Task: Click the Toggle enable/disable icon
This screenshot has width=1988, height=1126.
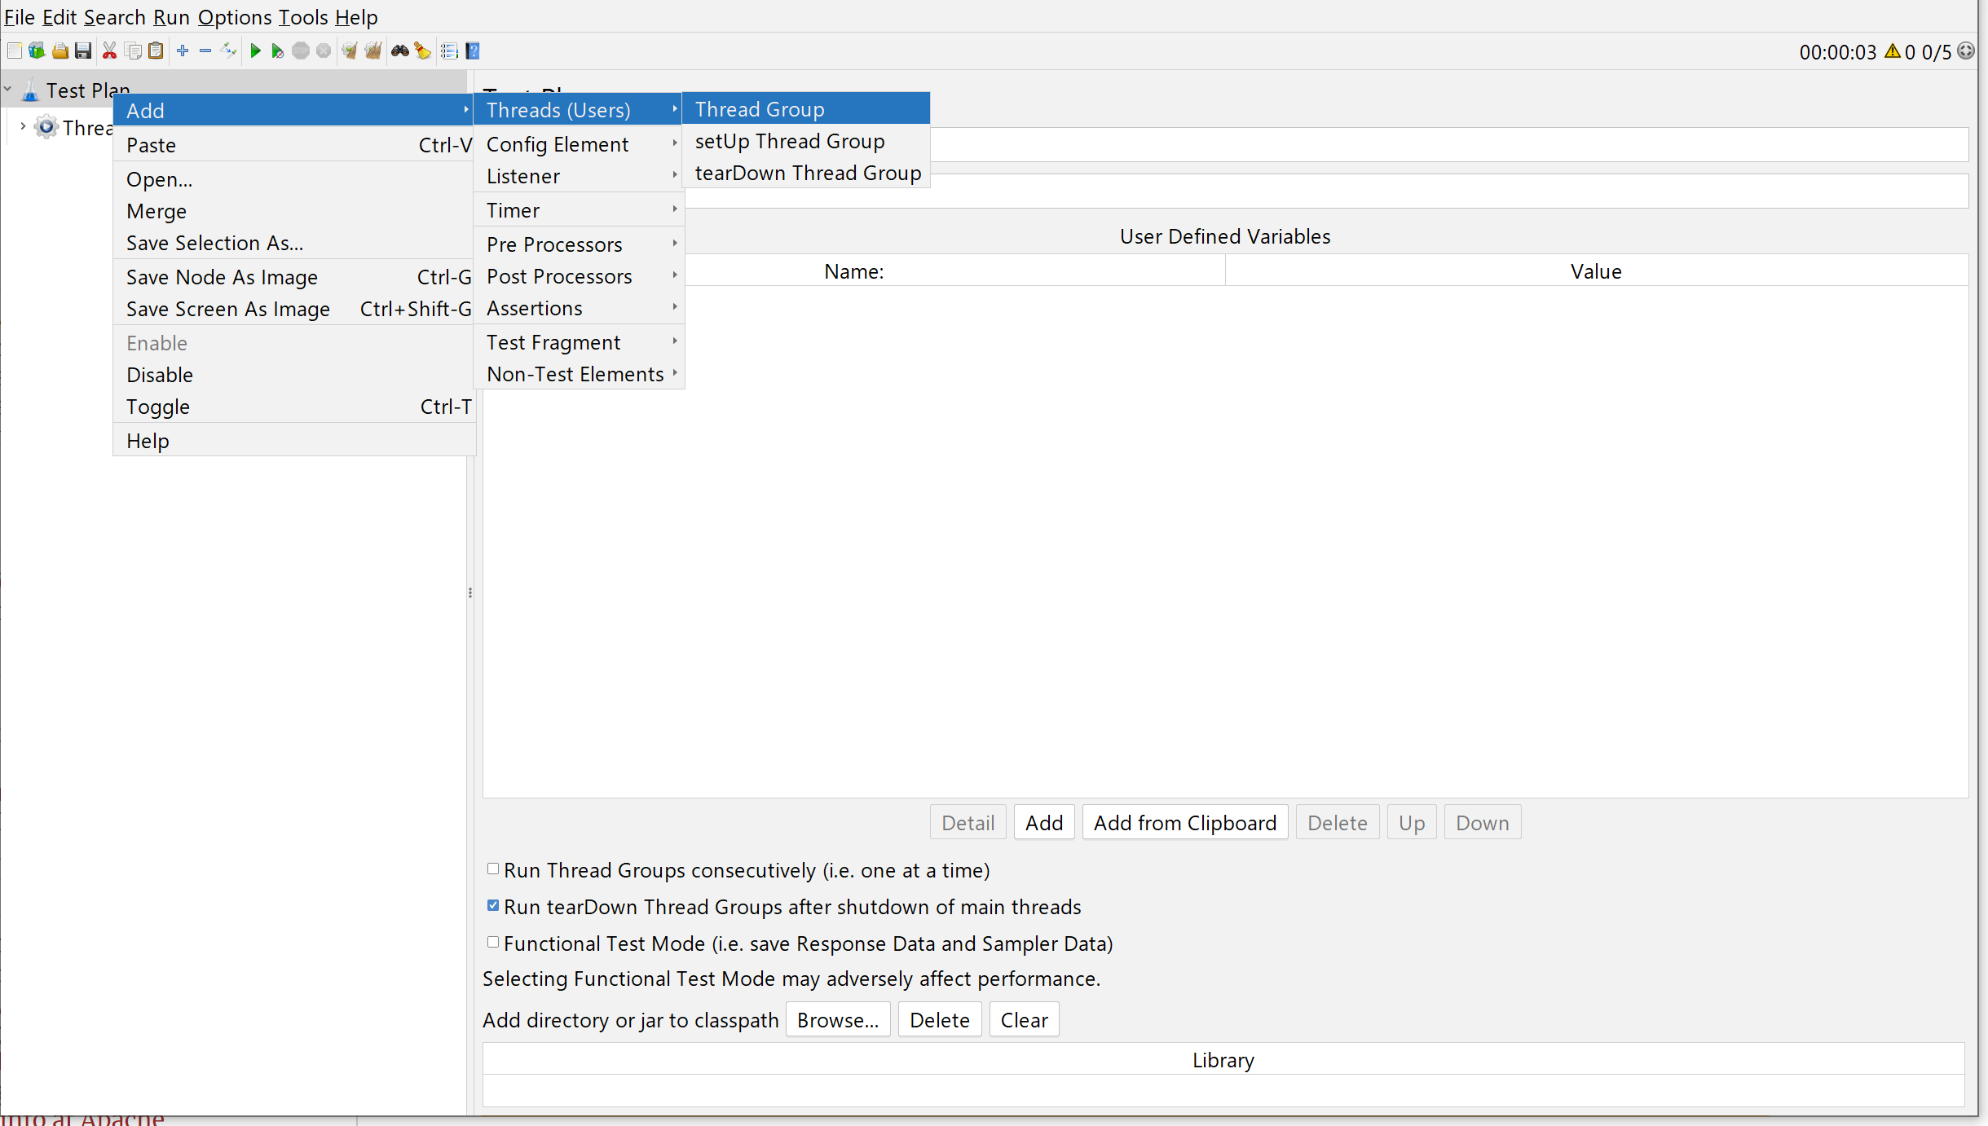Action: click(x=229, y=51)
